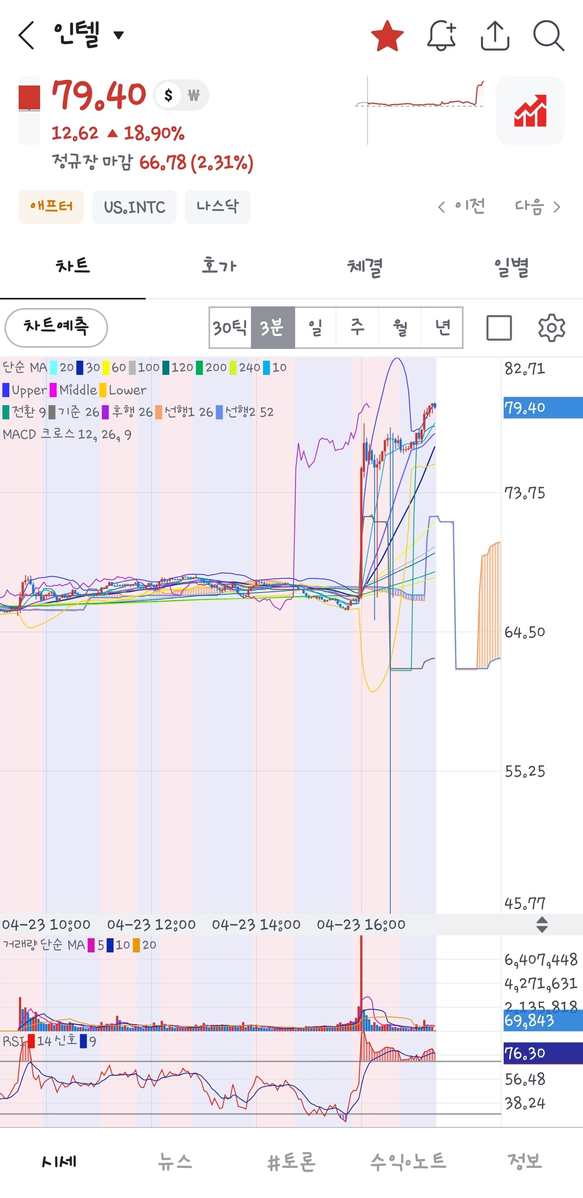583x1198 pixels.
Task: Toggle the red favorite star
Action: (x=387, y=35)
